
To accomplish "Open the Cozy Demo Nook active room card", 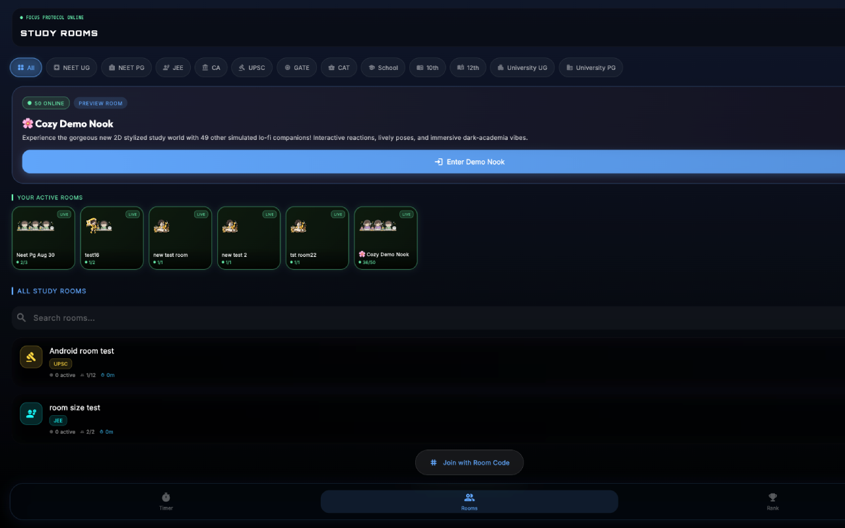I will pos(386,238).
